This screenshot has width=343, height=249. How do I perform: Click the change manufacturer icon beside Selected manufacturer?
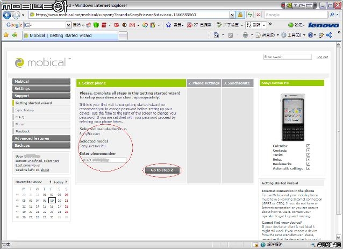tap(125, 129)
